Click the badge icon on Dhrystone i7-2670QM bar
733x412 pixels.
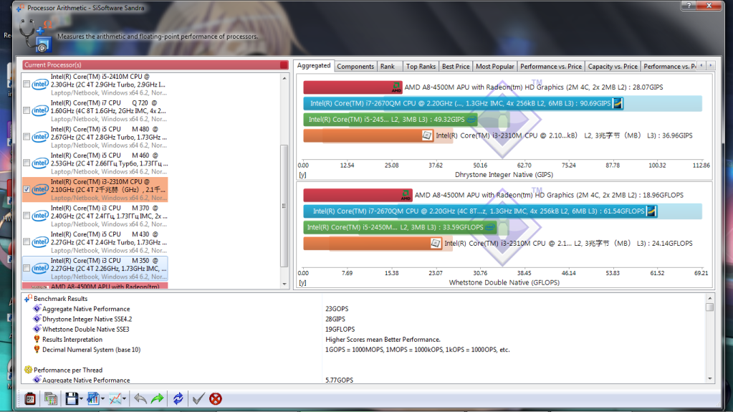618,103
